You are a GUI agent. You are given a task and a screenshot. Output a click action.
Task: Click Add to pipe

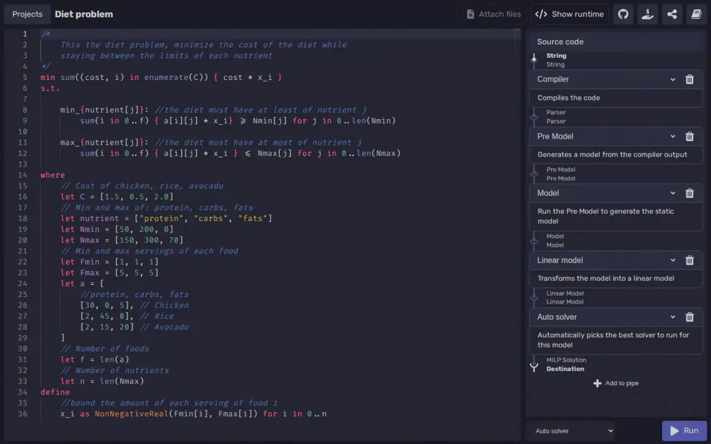pyautogui.click(x=616, y=383)
